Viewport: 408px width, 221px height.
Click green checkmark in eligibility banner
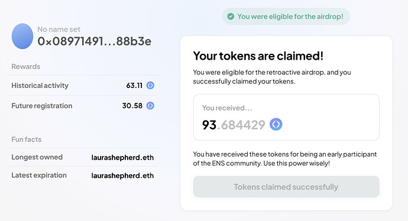click(231, 17)
